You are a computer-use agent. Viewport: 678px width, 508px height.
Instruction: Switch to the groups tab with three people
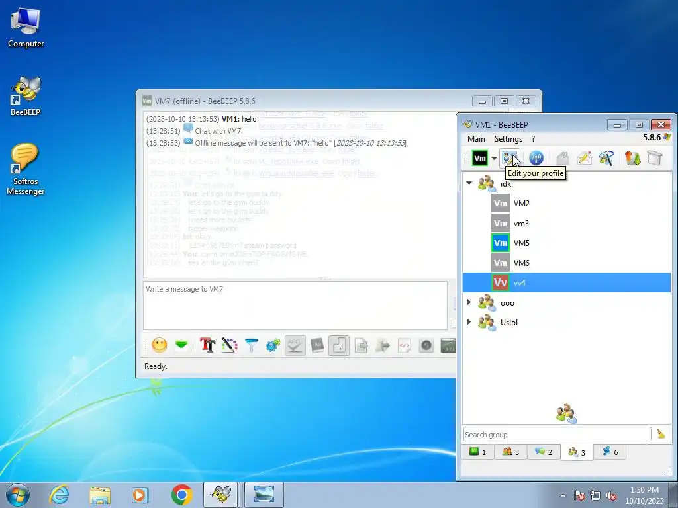click(x=577, y=452)
